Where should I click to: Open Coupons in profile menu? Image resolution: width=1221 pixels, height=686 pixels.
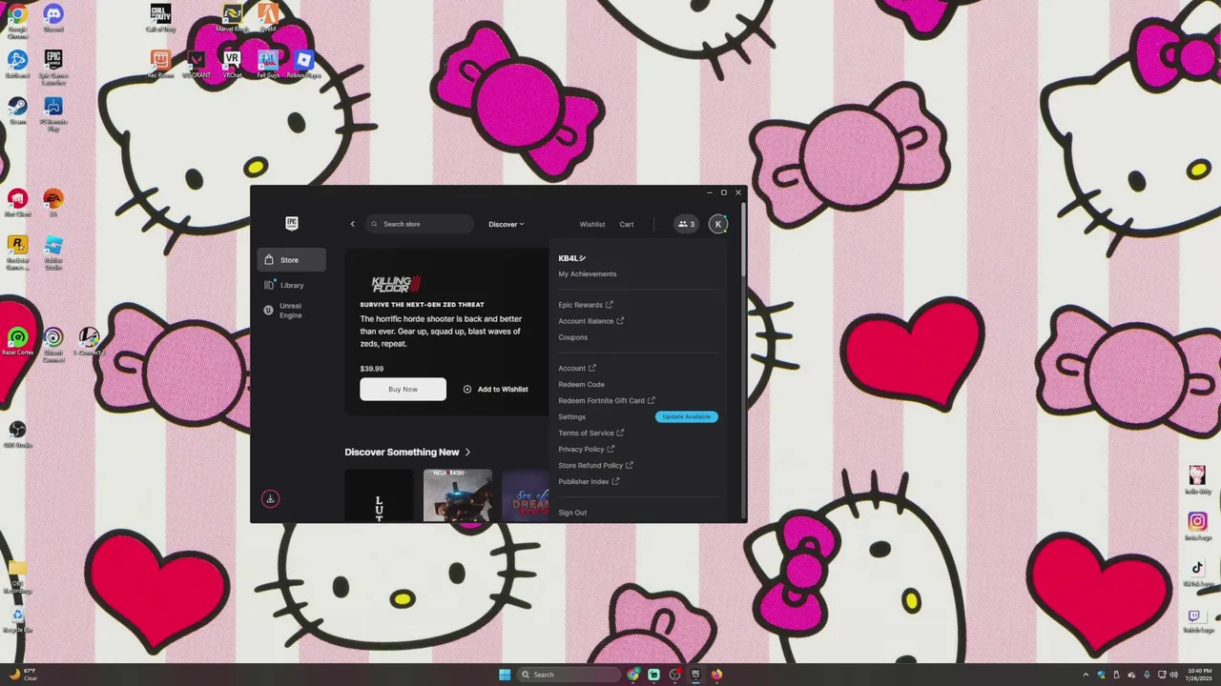click(573, 337)
